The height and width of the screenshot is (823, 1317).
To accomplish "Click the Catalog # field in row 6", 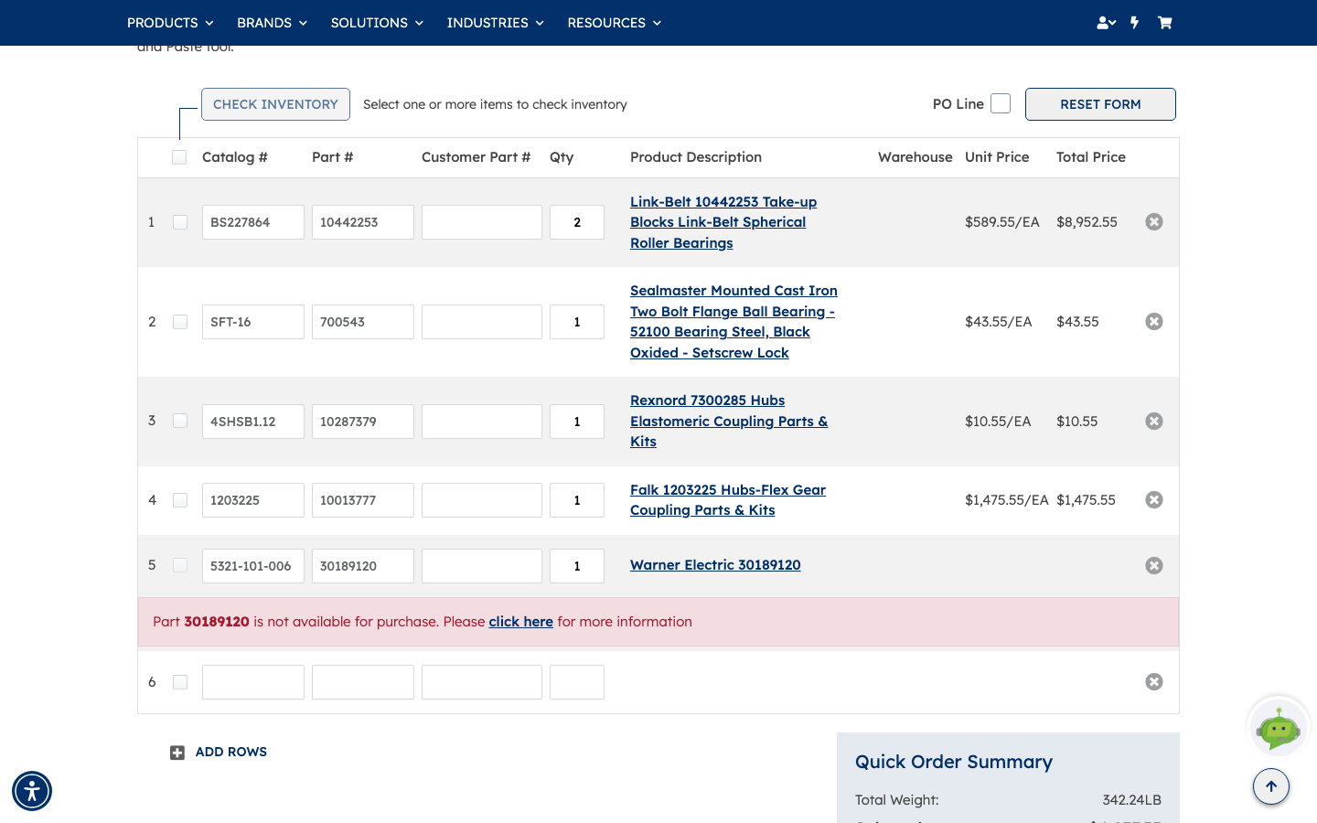I will coord(253,682).
